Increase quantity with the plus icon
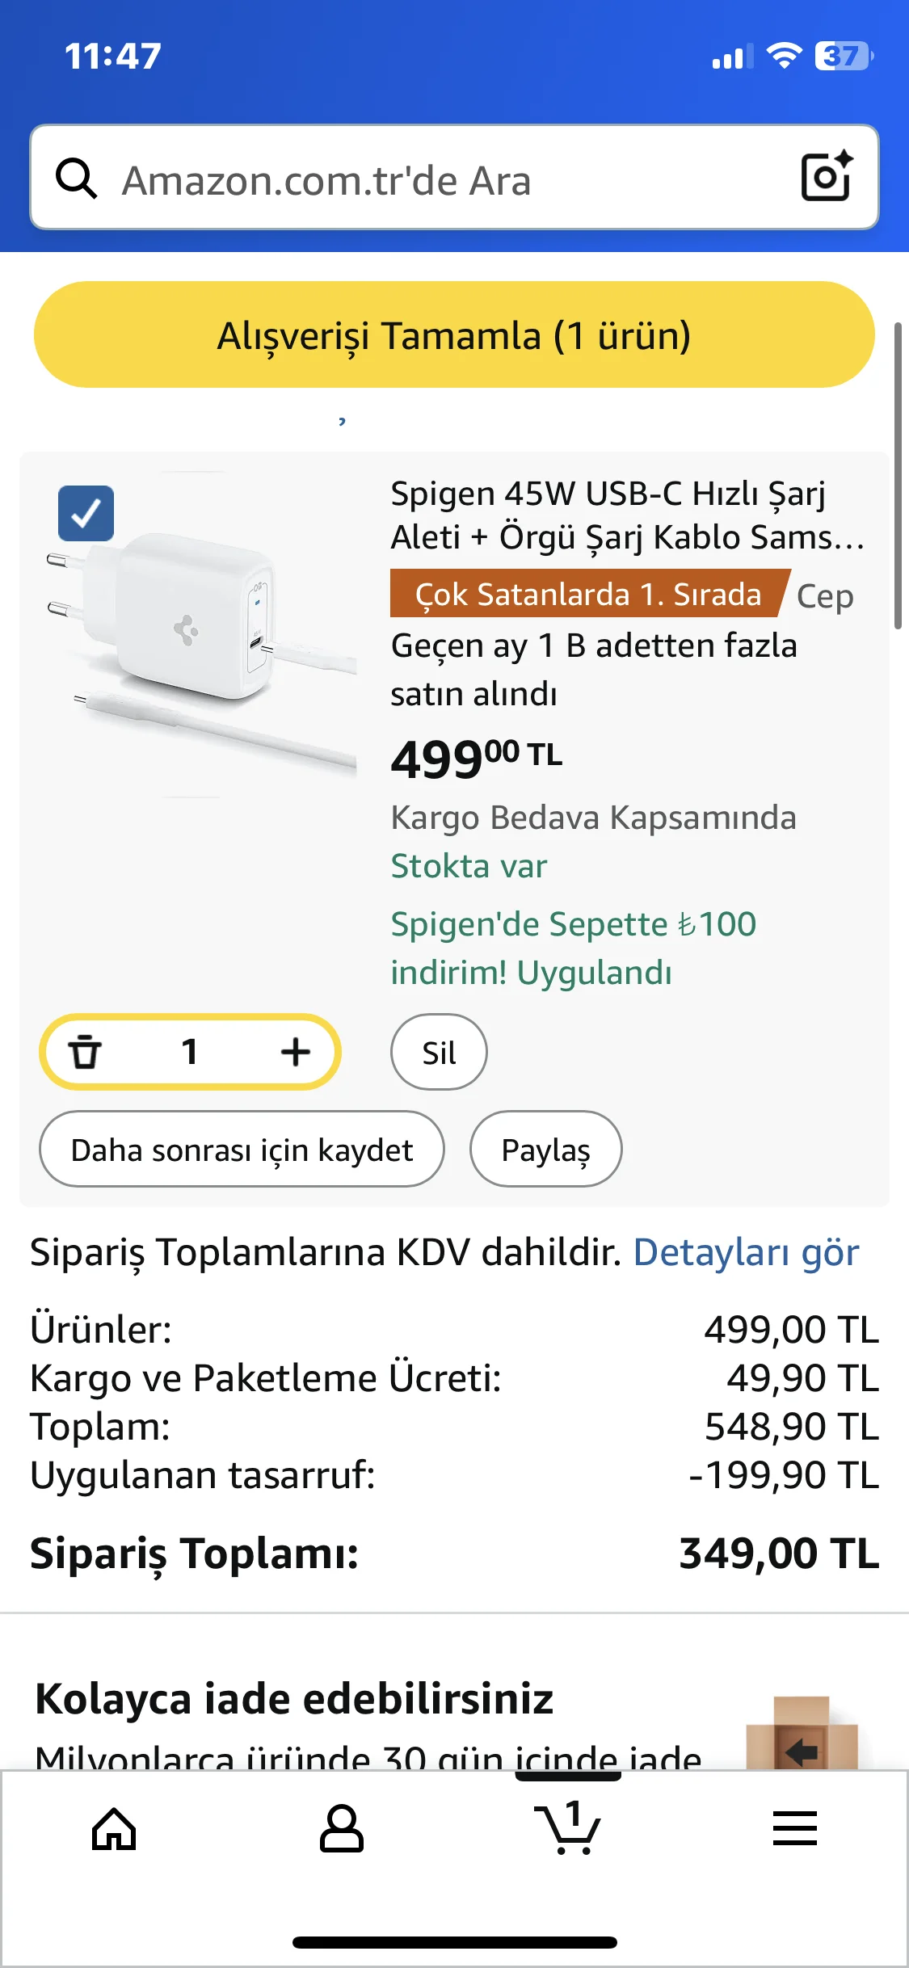Viewport: 909px width, 1968px height. [295, 1052]
